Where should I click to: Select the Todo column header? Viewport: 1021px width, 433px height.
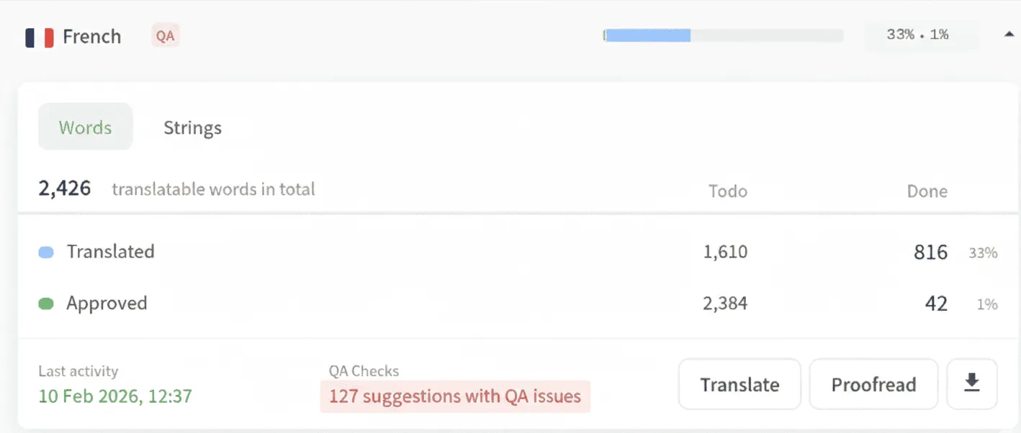(727, 191)
